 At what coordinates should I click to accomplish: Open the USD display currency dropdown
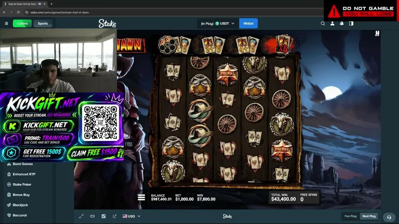(131, 216)
